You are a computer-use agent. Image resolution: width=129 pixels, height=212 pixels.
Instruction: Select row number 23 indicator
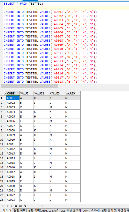(x=3, y=200)
